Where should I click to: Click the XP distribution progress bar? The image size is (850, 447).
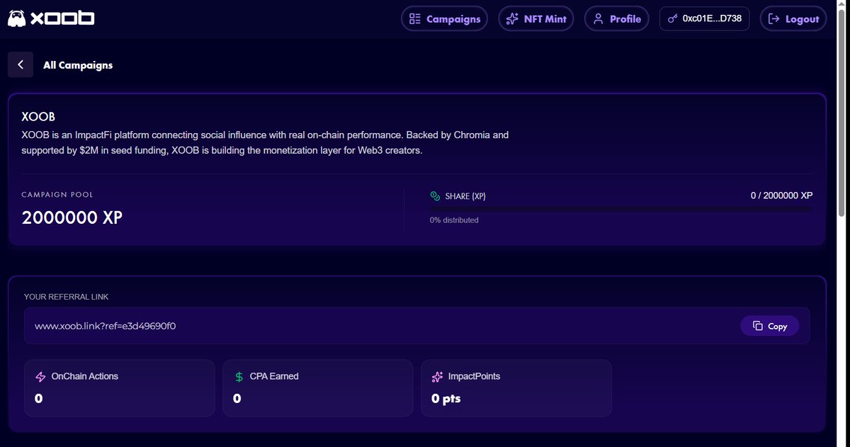pyautogui.click(x=621, y=209)
